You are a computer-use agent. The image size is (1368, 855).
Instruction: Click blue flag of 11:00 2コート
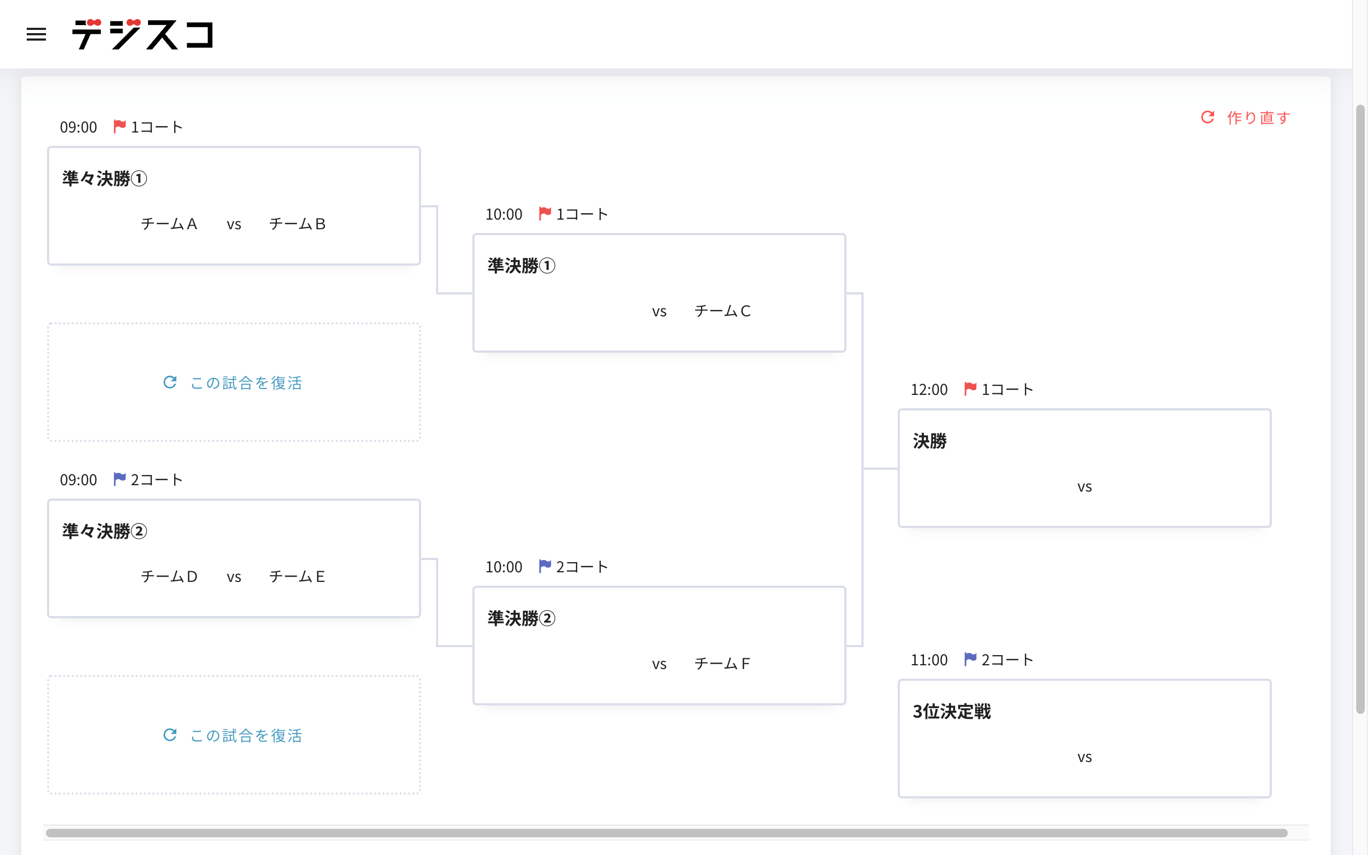[x=970, y=659]
